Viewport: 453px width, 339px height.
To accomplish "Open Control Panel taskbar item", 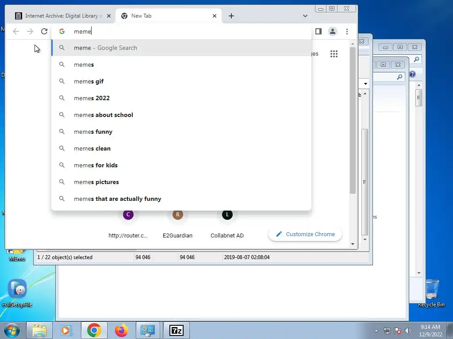I will (x=148, y=330).
